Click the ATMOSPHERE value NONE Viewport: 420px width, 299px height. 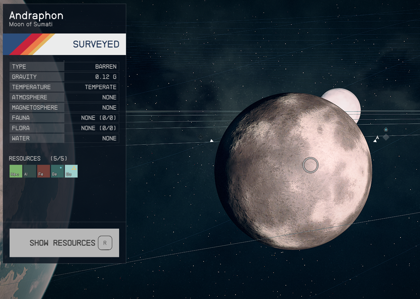tap(109, 97)
